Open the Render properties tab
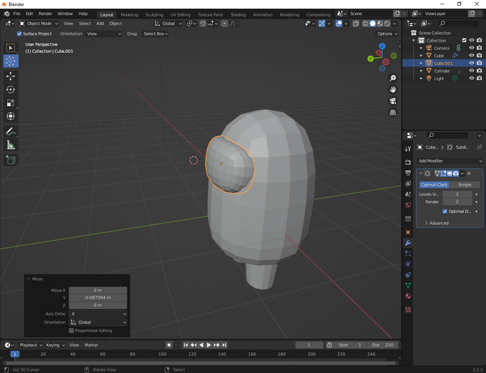The width and height of the screenshot is (486, 373). tap(408, 162)
